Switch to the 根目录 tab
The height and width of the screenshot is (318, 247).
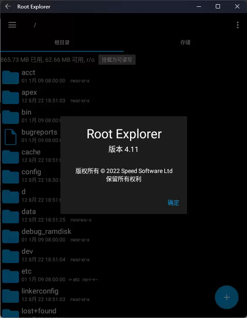point(62,42)
